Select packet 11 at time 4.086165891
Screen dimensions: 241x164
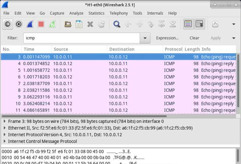click(118, 110)
